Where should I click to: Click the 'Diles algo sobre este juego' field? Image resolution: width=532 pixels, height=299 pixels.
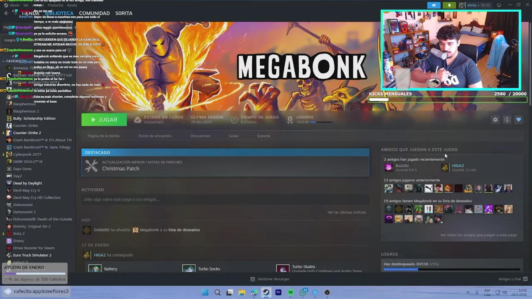[225, 199]
